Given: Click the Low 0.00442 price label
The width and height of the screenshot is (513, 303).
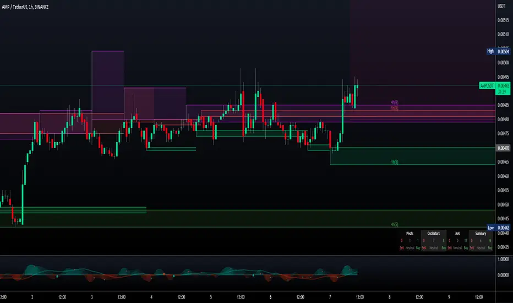Looking at the screenshot, I should [498, 228].
